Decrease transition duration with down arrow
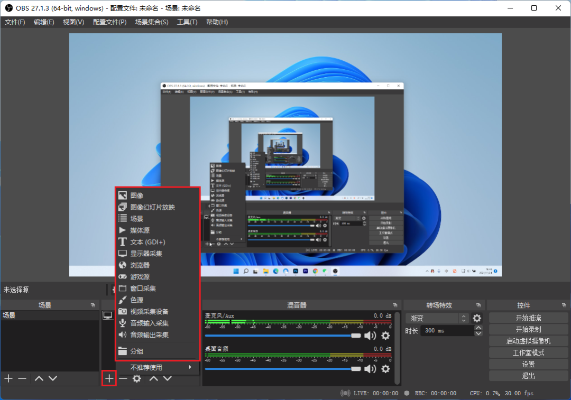The height and width of the screenshot is (400, 571). click(x=478, y=333)
